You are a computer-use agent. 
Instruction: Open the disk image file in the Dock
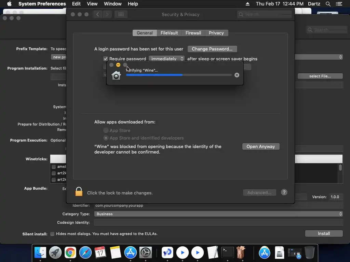[x=280, y=252]
